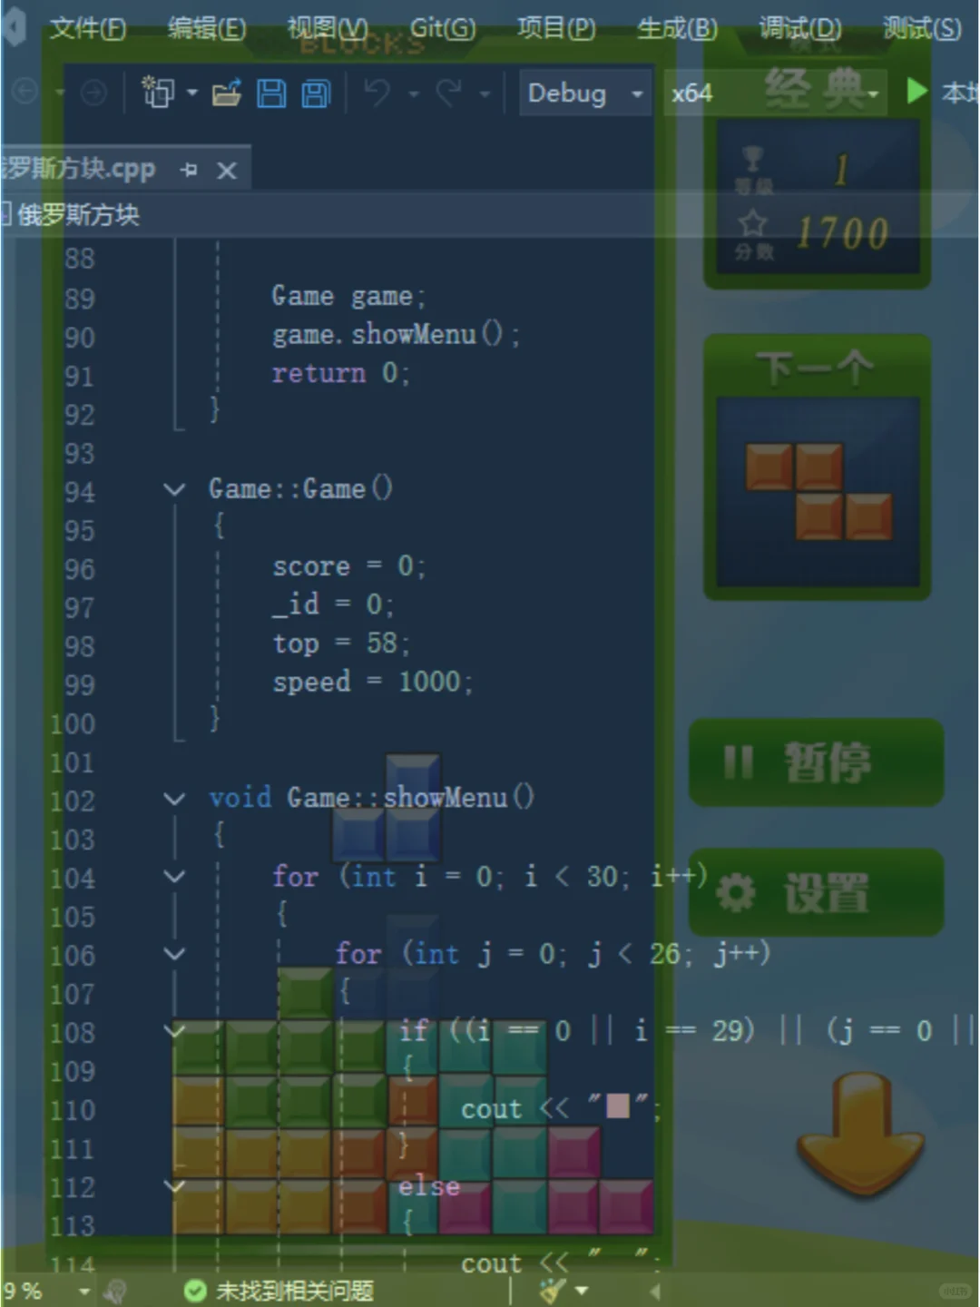Switch to the 俄罗斯方块.cpp tab
980x1307 pixels.
(78, 169)
